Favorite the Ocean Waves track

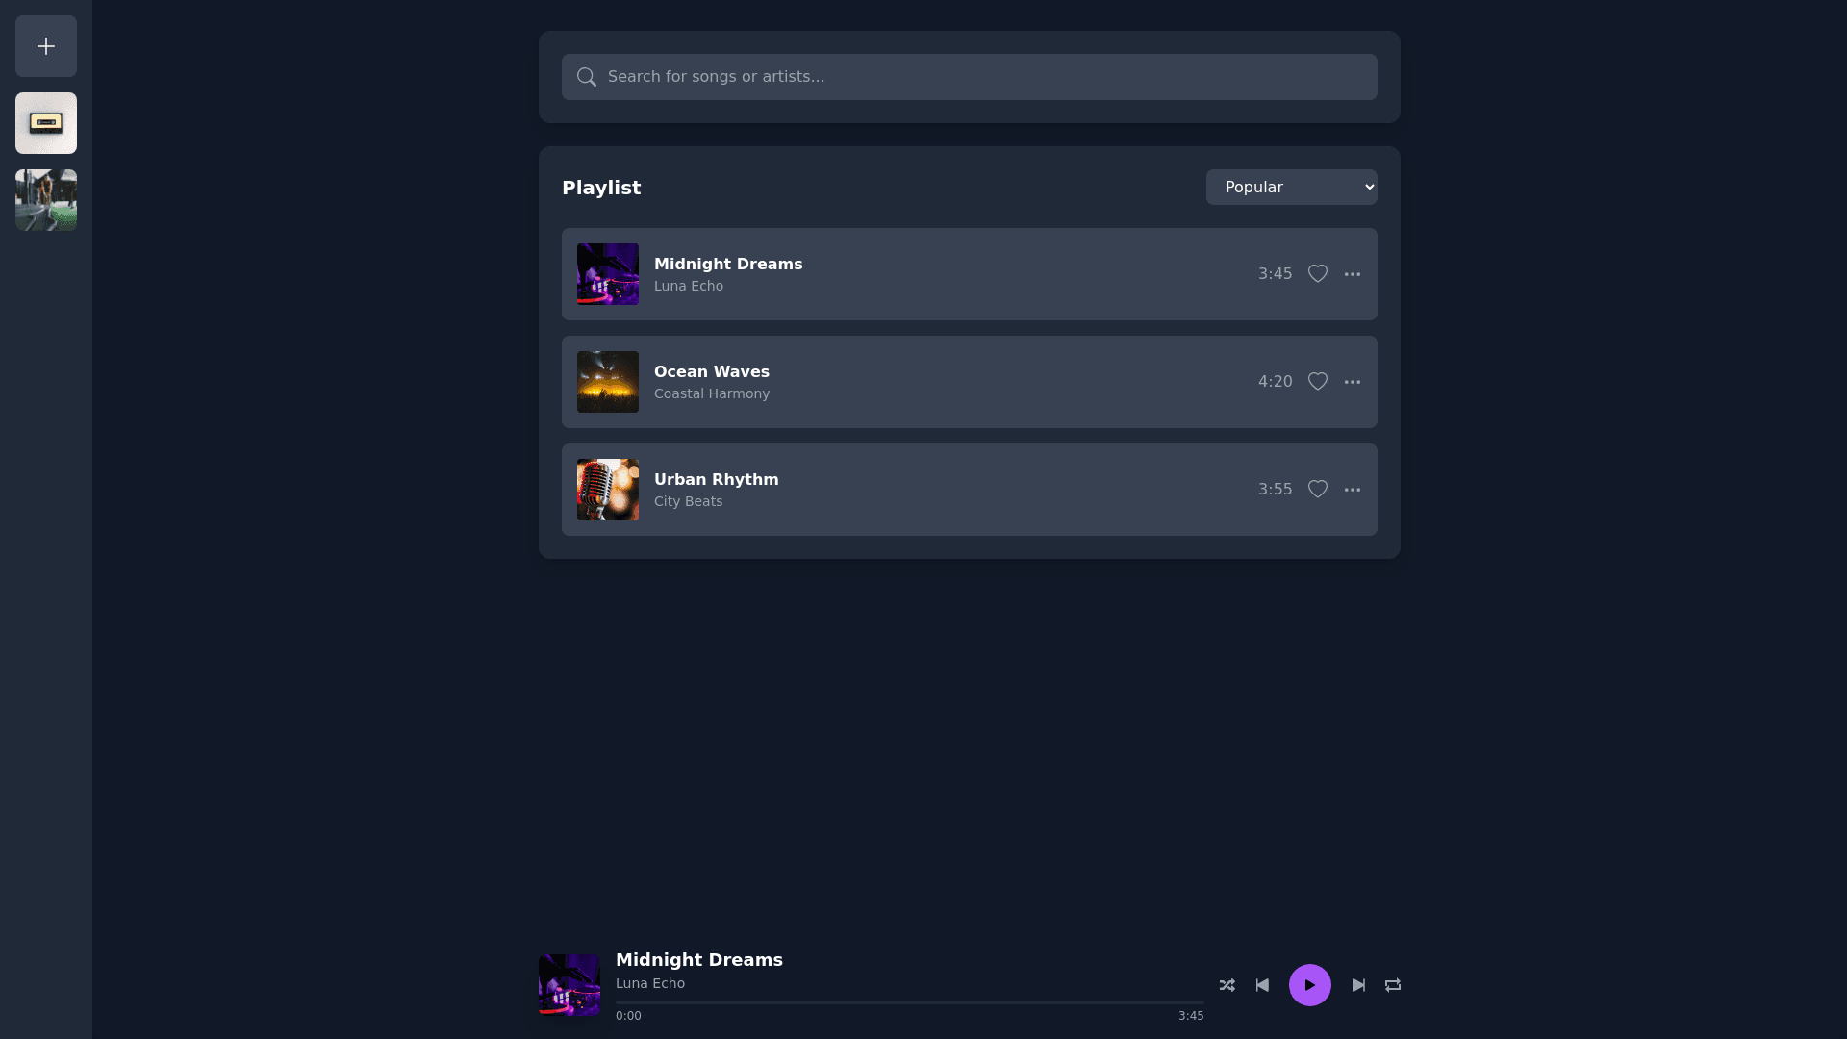1318,382
